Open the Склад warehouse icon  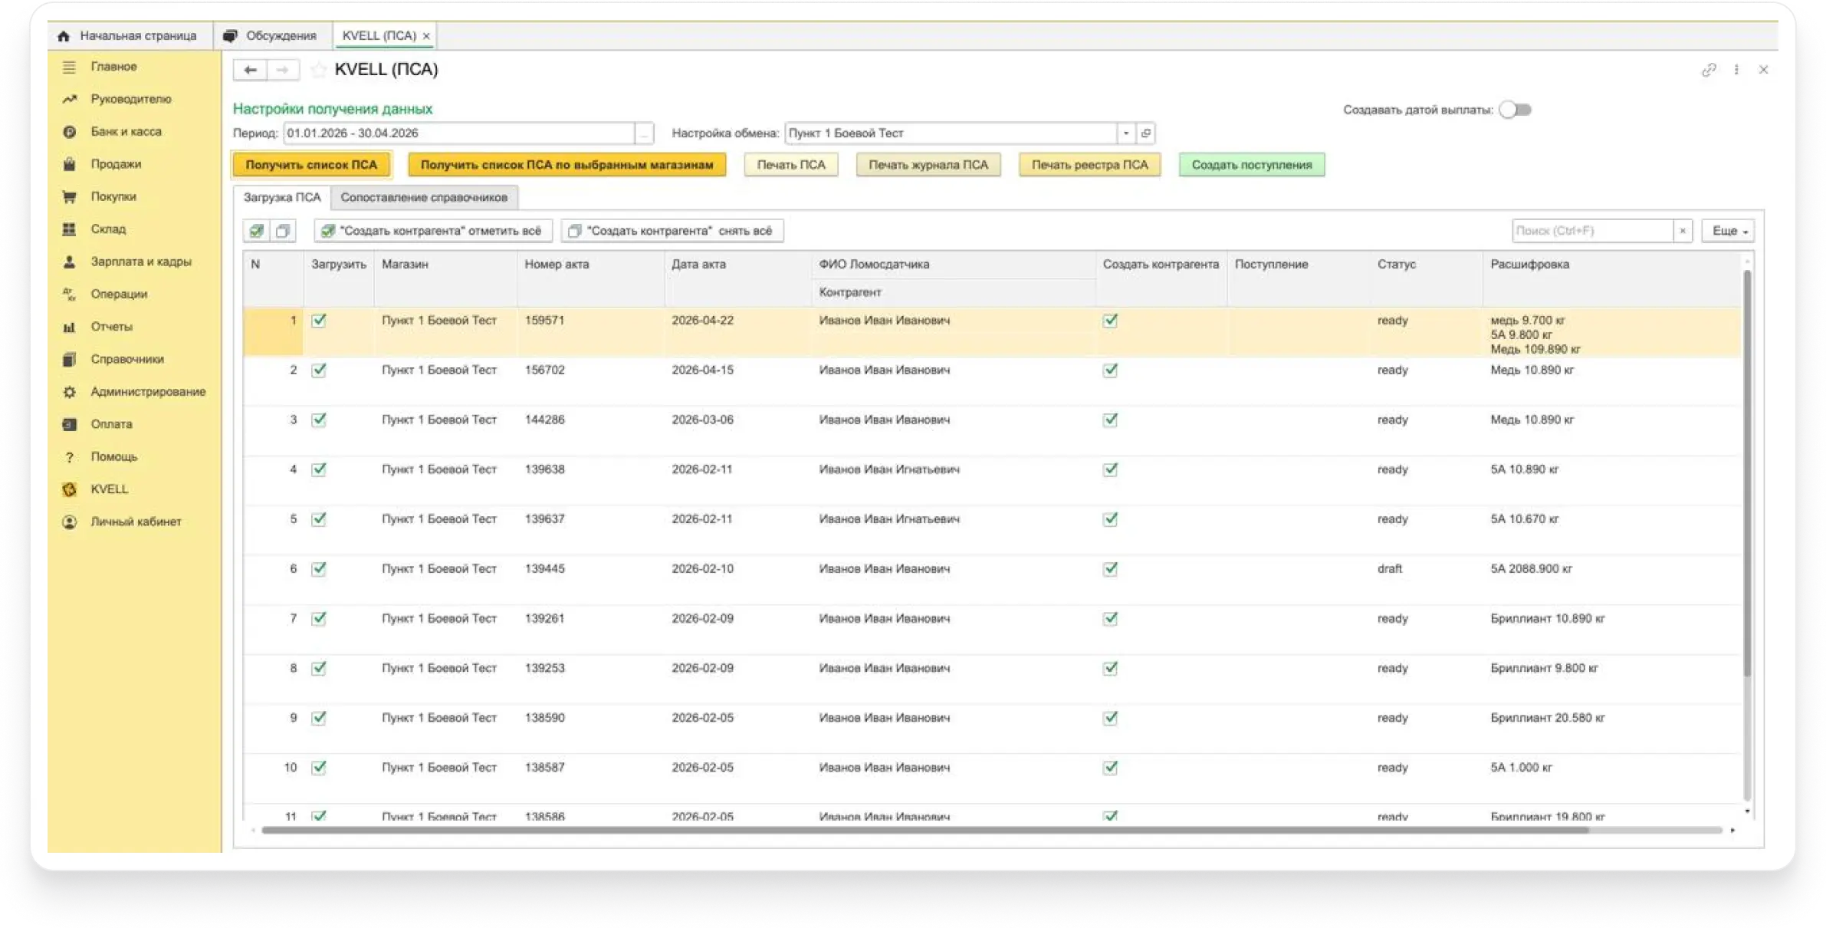pyautogui.click(x=69, y=229)
